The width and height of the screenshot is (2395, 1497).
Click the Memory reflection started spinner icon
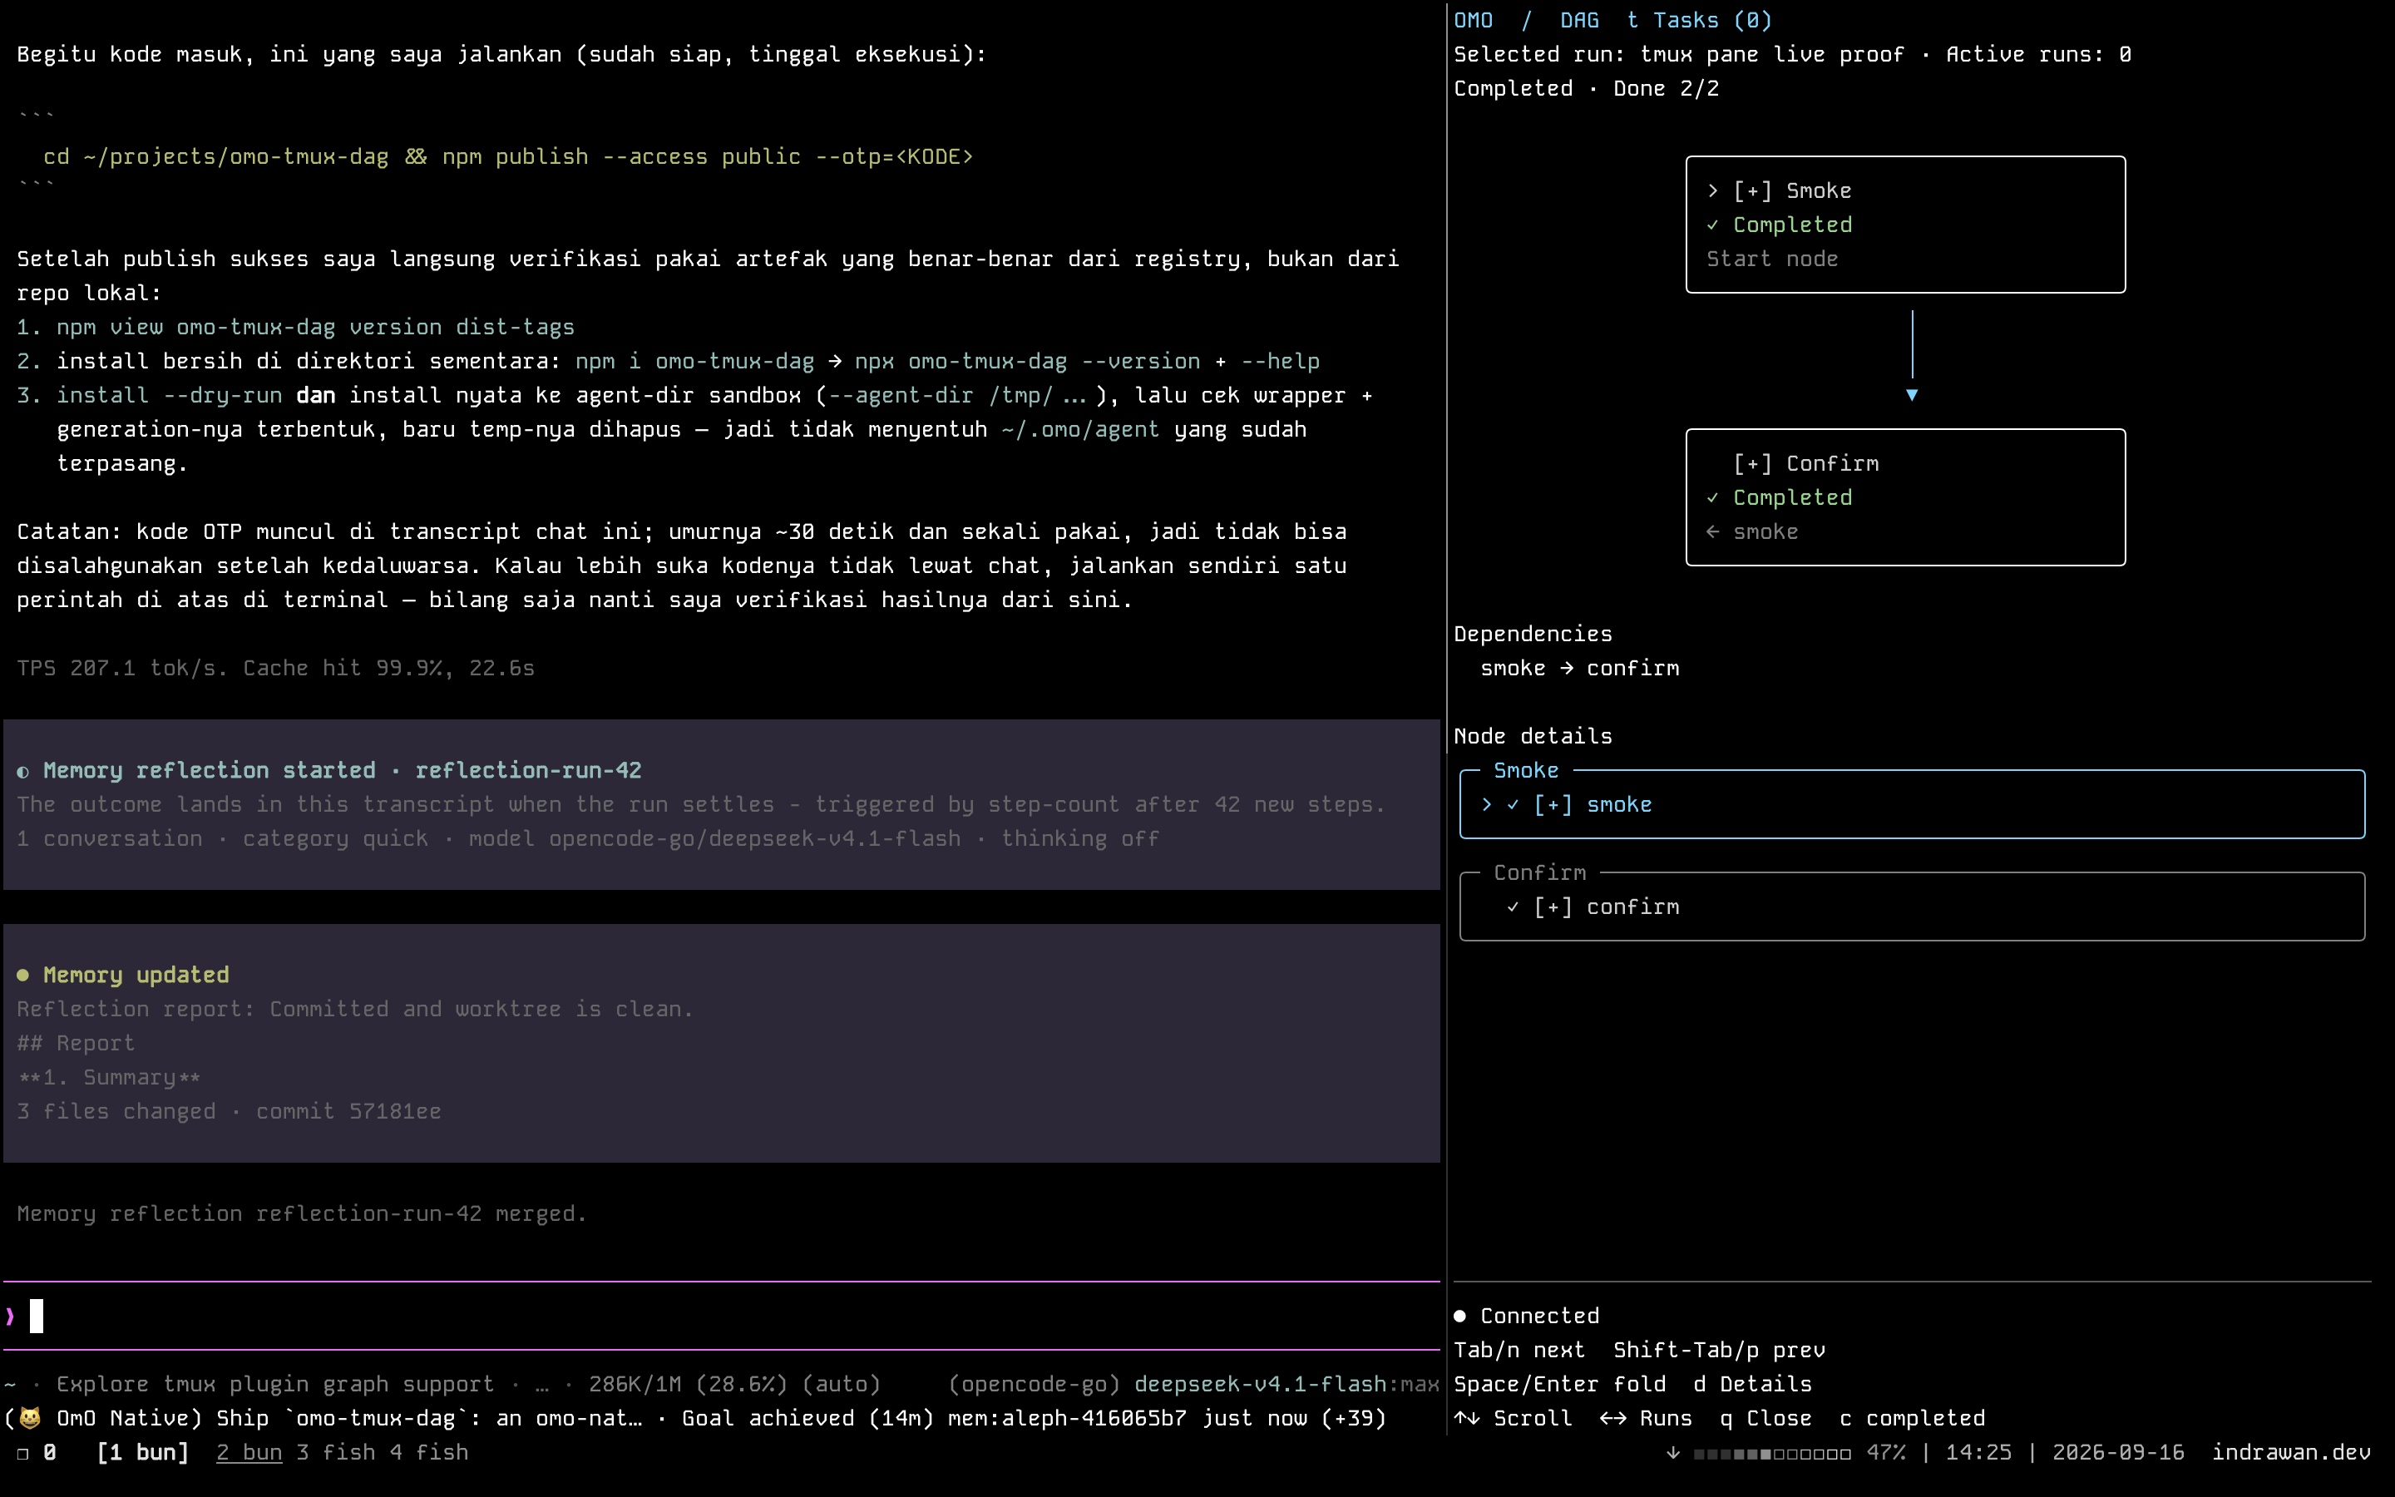point(22,771)
